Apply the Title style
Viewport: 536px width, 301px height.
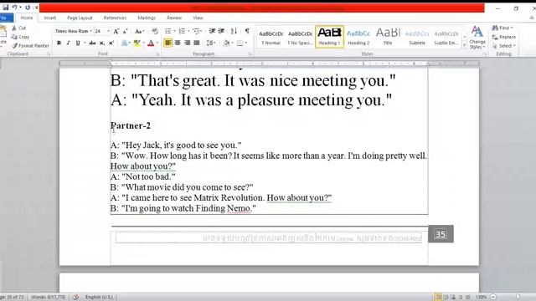pyautogui.click(x=388, y=37)
